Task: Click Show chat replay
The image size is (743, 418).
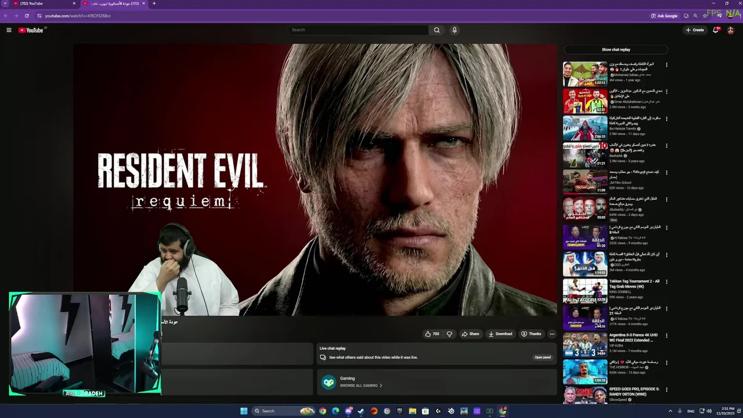Action: (x=616, y=50)
